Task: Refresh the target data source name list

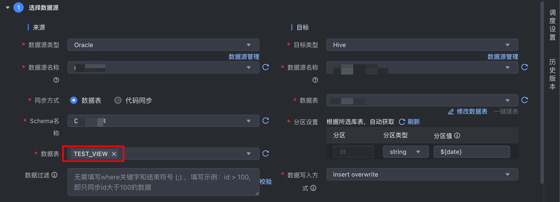Action: 525,67
